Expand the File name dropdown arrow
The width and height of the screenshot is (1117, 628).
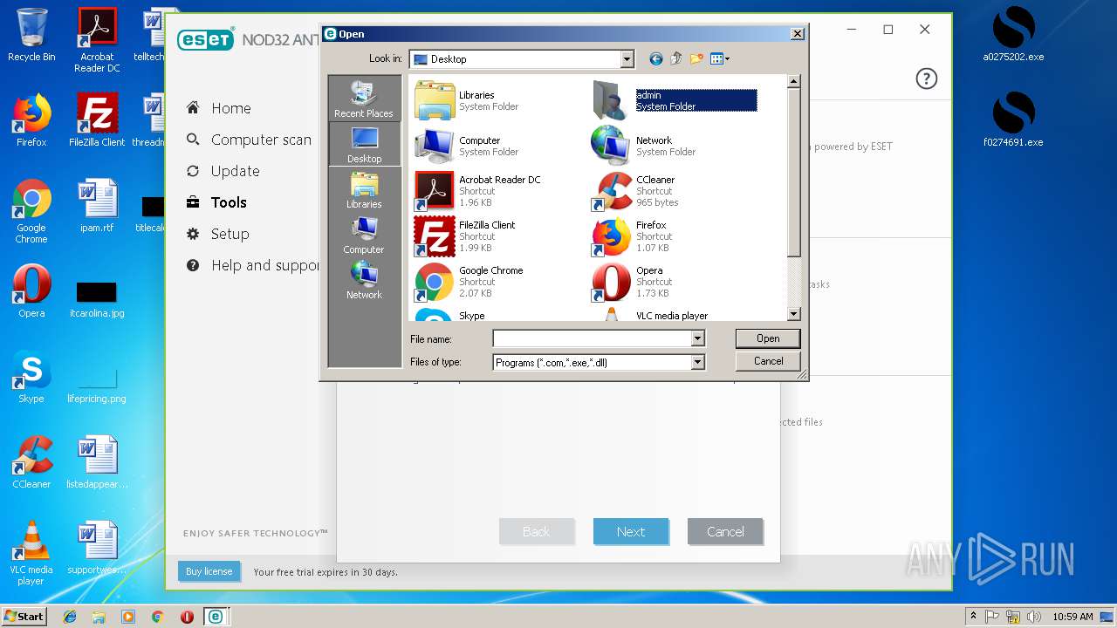pyautogui.click(x=697, y=338)
